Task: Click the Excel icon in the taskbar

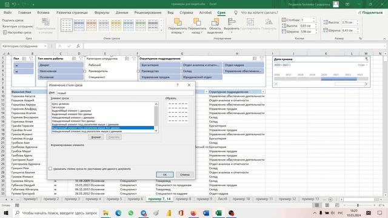Action: [218, 213]
